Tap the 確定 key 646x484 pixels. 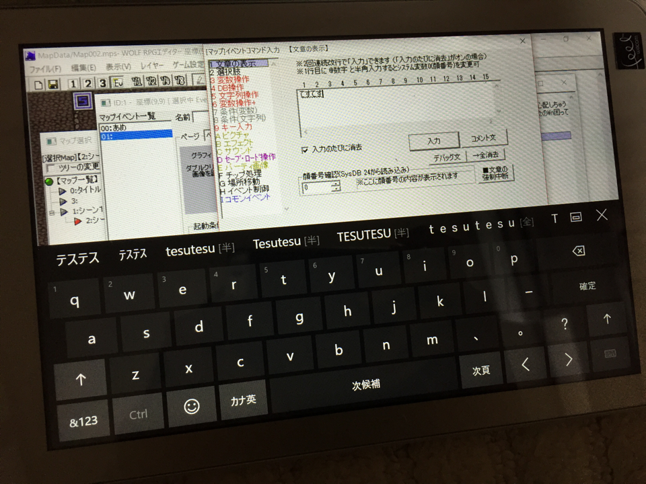pos(587,286)
